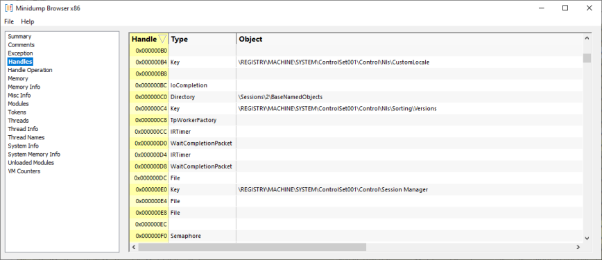Open the Unloaded Modules section
Screen dimensions: 602x260
click(31, 163)
